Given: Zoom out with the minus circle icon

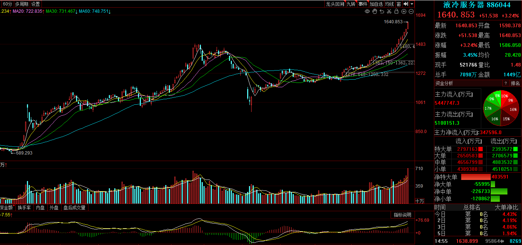Looking at the screenshot, I should 411,12.
